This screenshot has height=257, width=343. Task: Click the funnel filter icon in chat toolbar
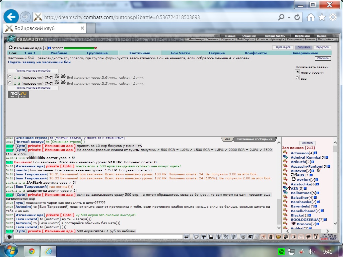tap(204, 237)
